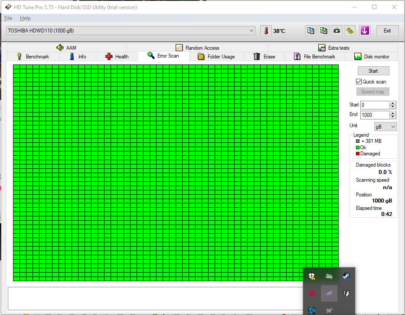Open the Random Access tab
The image size is (405, 315).
197,48
